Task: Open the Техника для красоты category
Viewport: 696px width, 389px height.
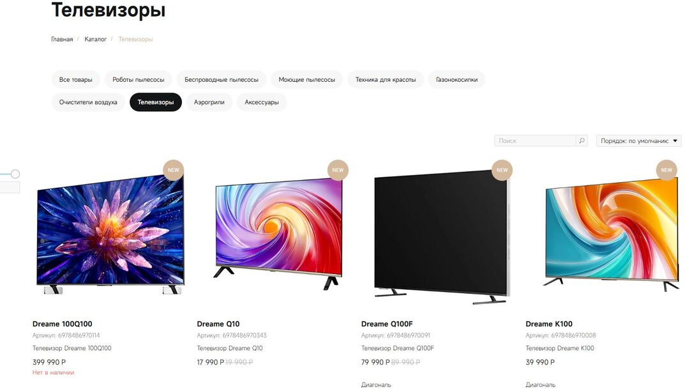Action: coord(385,79)
